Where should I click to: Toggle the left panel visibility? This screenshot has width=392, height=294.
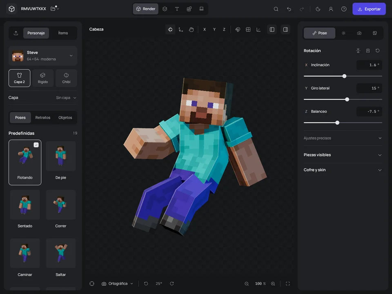(272, 29)
